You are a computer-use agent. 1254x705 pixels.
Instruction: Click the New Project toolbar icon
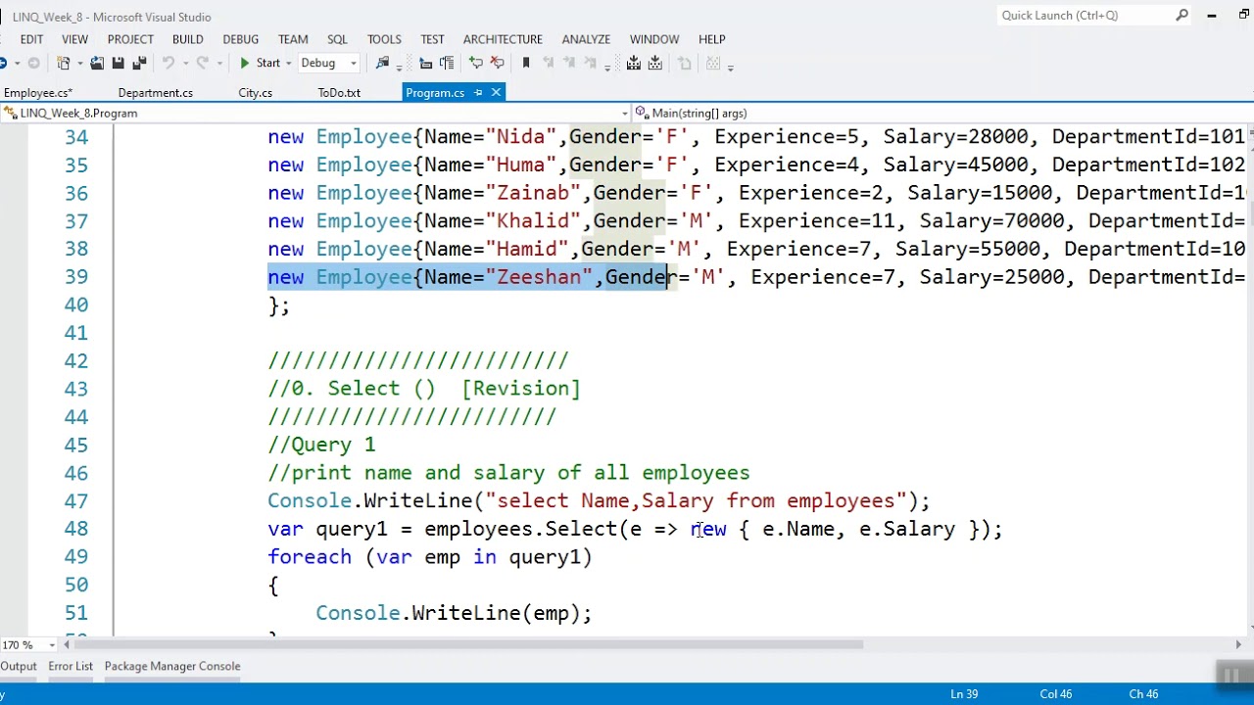pos(64,64)
